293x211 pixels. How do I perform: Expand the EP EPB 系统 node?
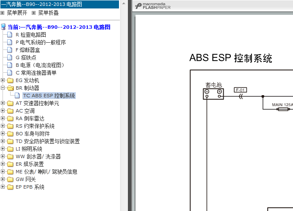3,187
